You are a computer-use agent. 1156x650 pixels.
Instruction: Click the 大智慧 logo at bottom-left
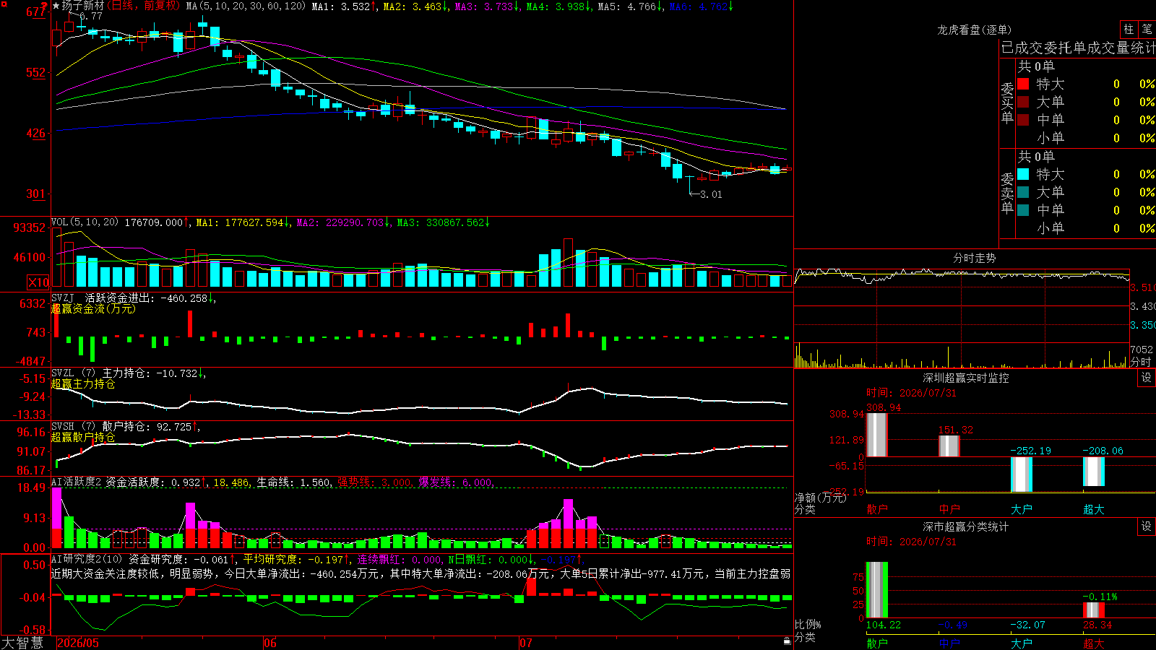(22, 642)
